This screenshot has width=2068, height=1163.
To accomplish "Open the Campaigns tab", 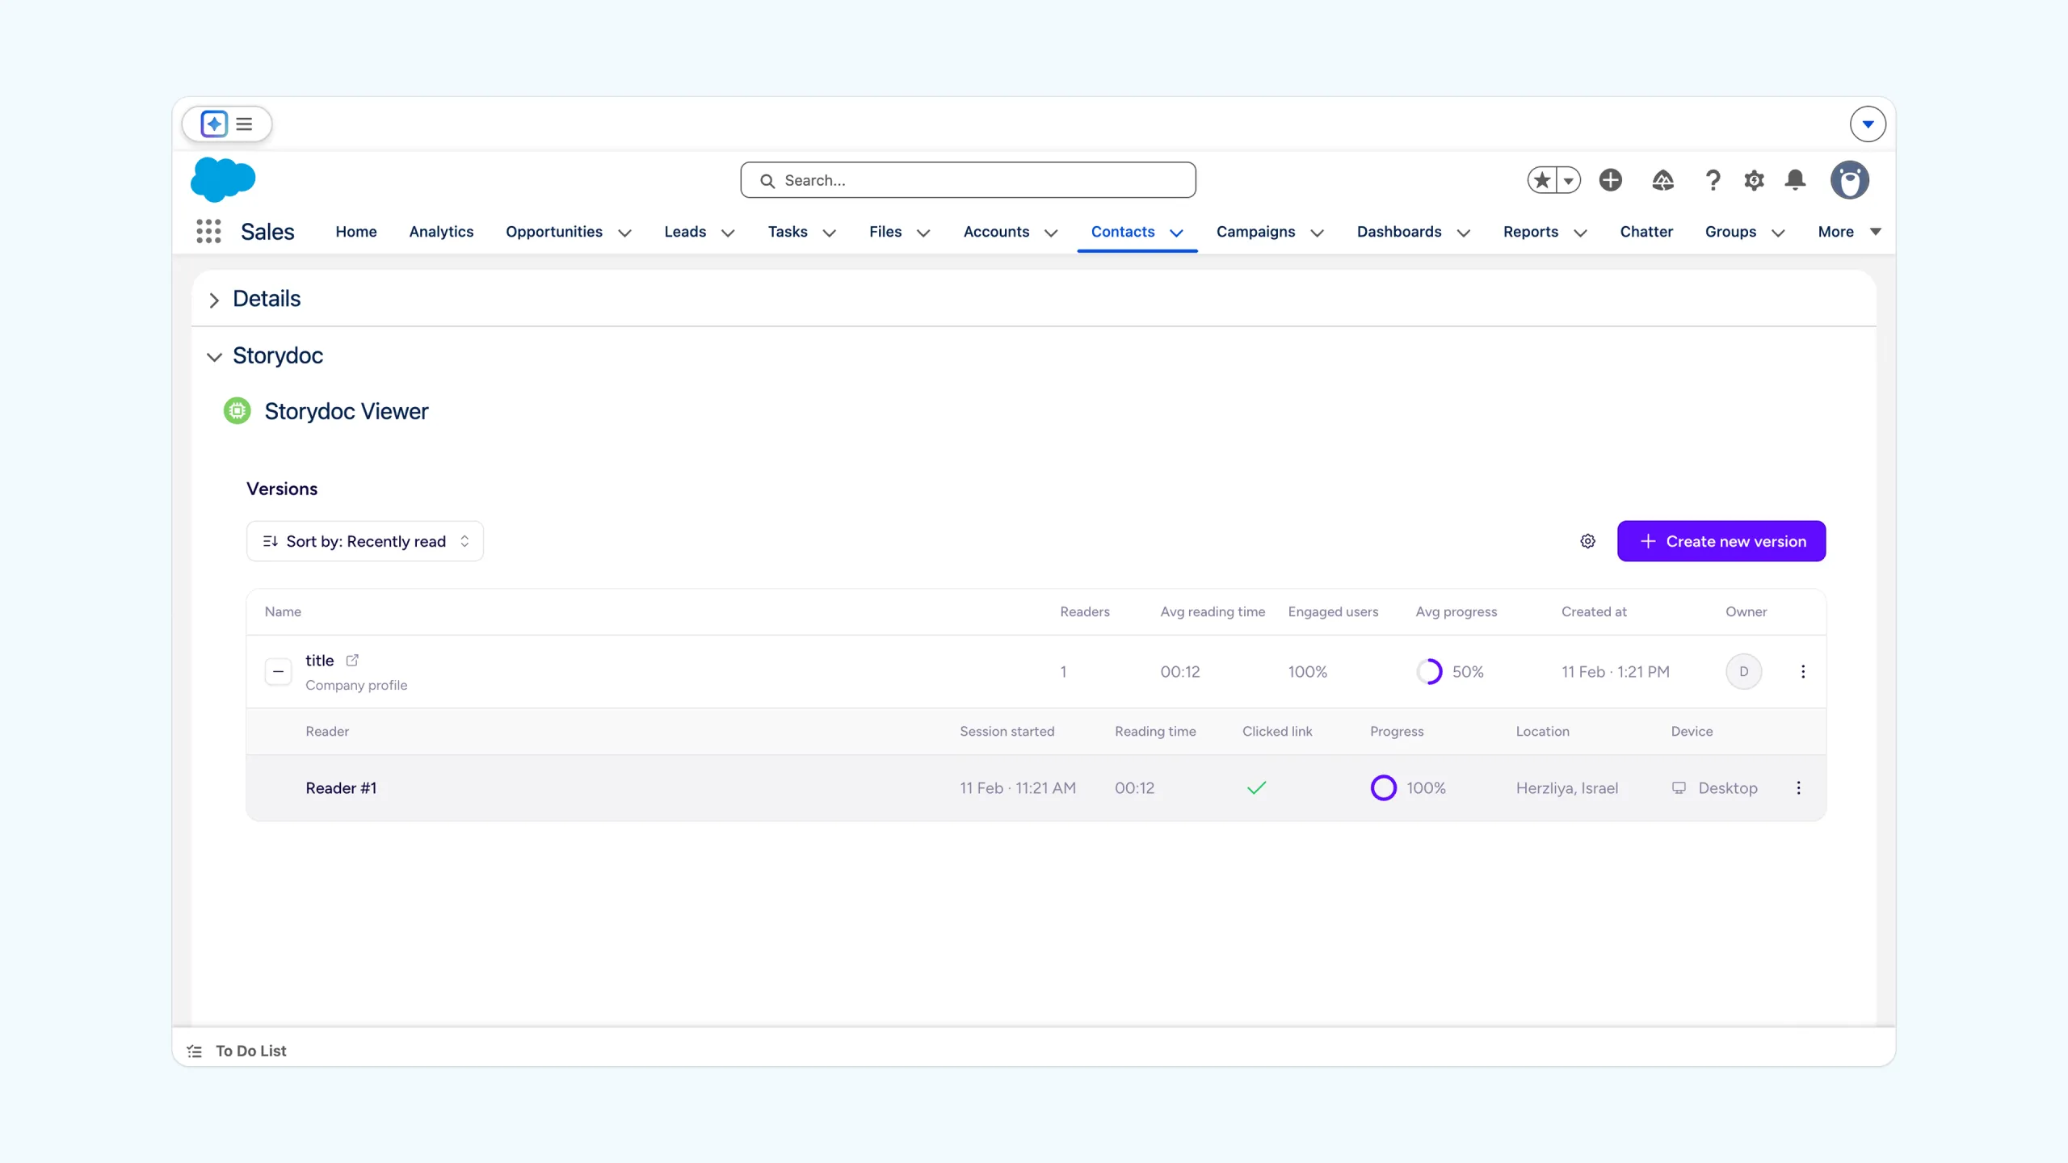I will pyautogui.click(x=1255, y=232).
